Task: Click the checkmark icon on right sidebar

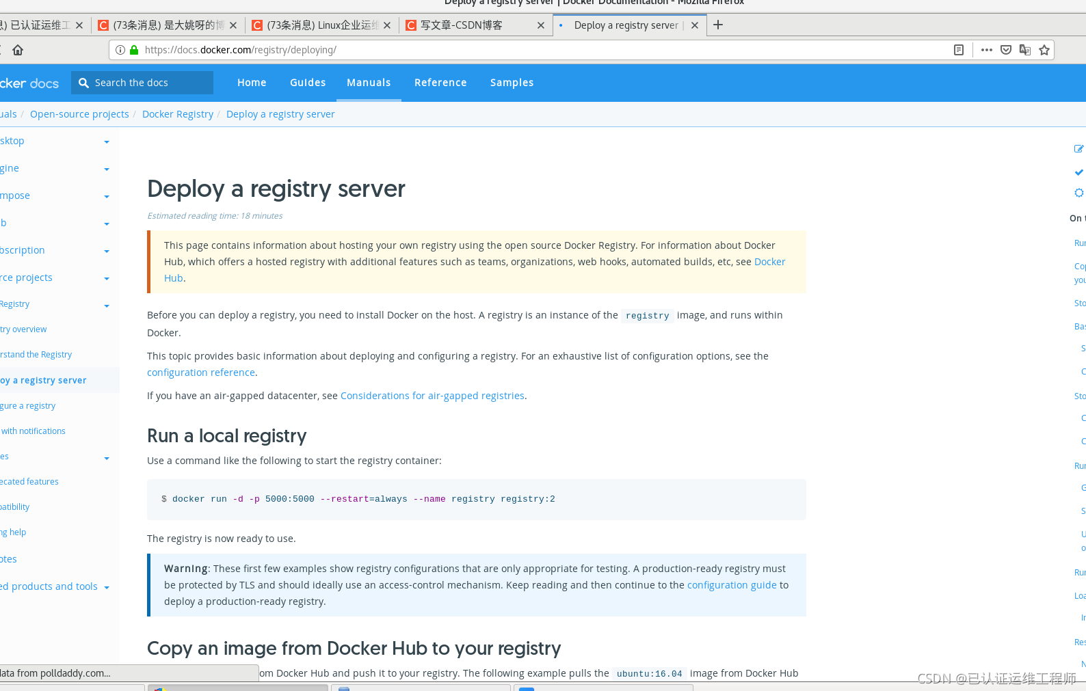Action: (1078, 172)
